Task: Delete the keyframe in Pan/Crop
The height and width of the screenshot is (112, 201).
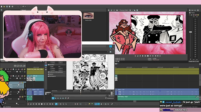Action: coord(68,98)
